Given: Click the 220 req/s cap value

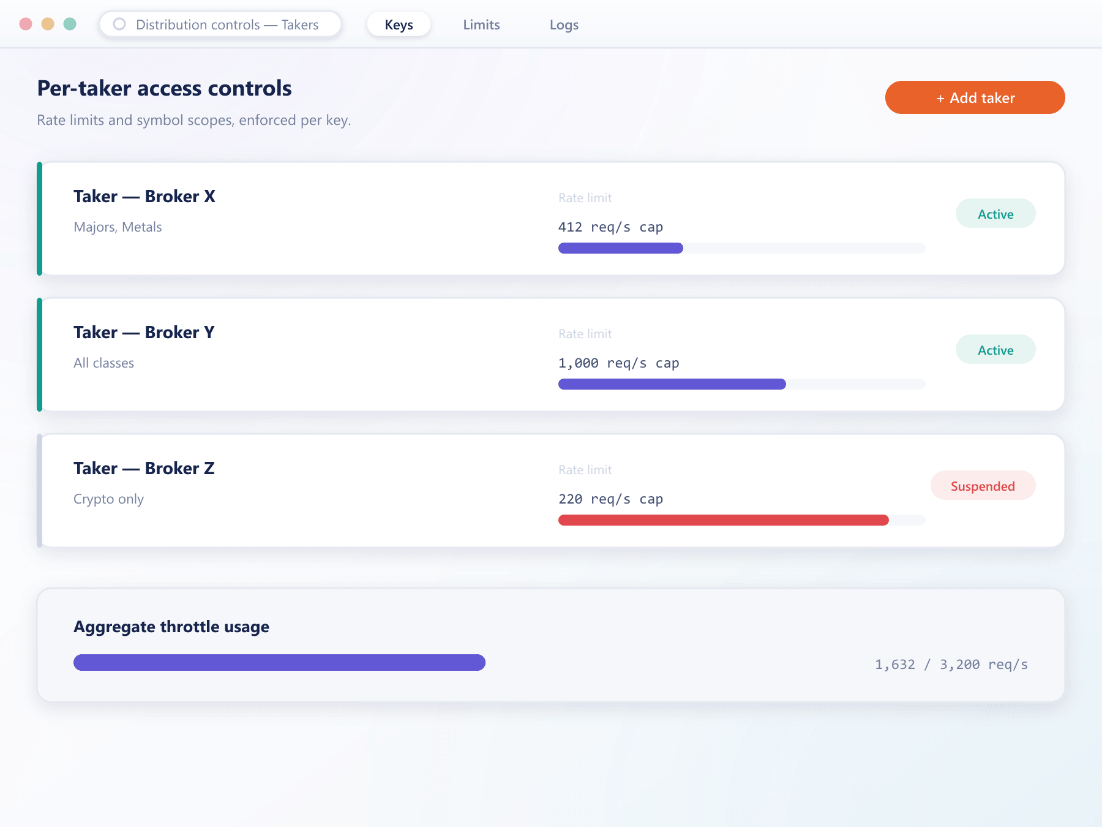Looking at the screenshot, I should [610, 499].
